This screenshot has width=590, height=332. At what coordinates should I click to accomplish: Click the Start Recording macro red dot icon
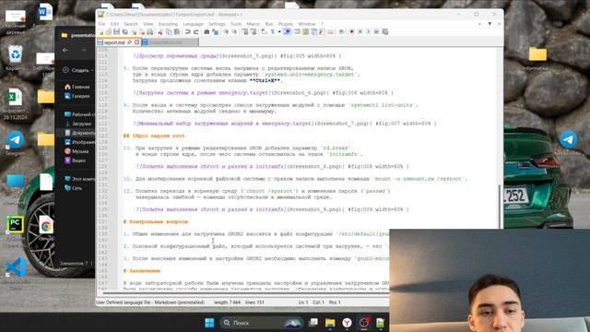(x=351, y=32)
